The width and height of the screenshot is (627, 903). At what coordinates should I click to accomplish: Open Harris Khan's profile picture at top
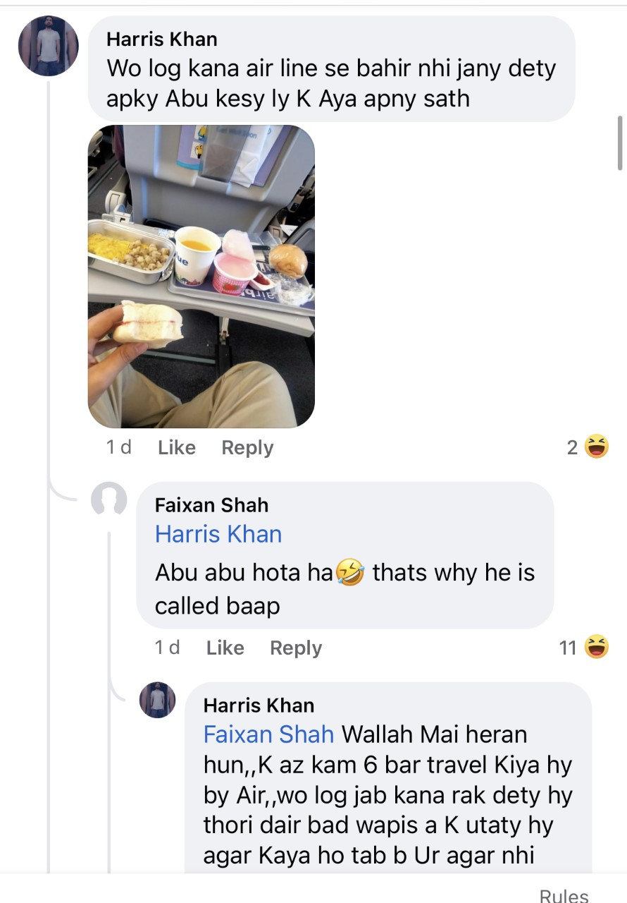[x=48, y=45]
